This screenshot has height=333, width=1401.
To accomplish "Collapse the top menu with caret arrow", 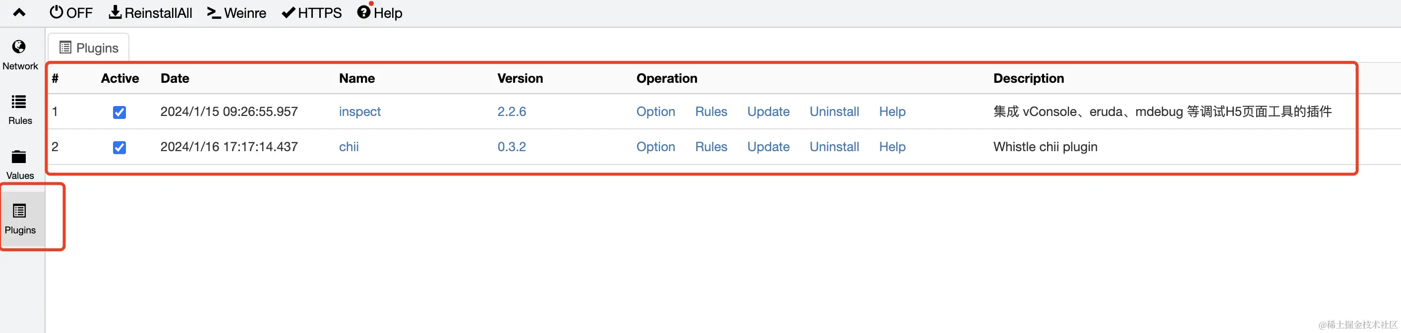I will [x=19, y=12].
